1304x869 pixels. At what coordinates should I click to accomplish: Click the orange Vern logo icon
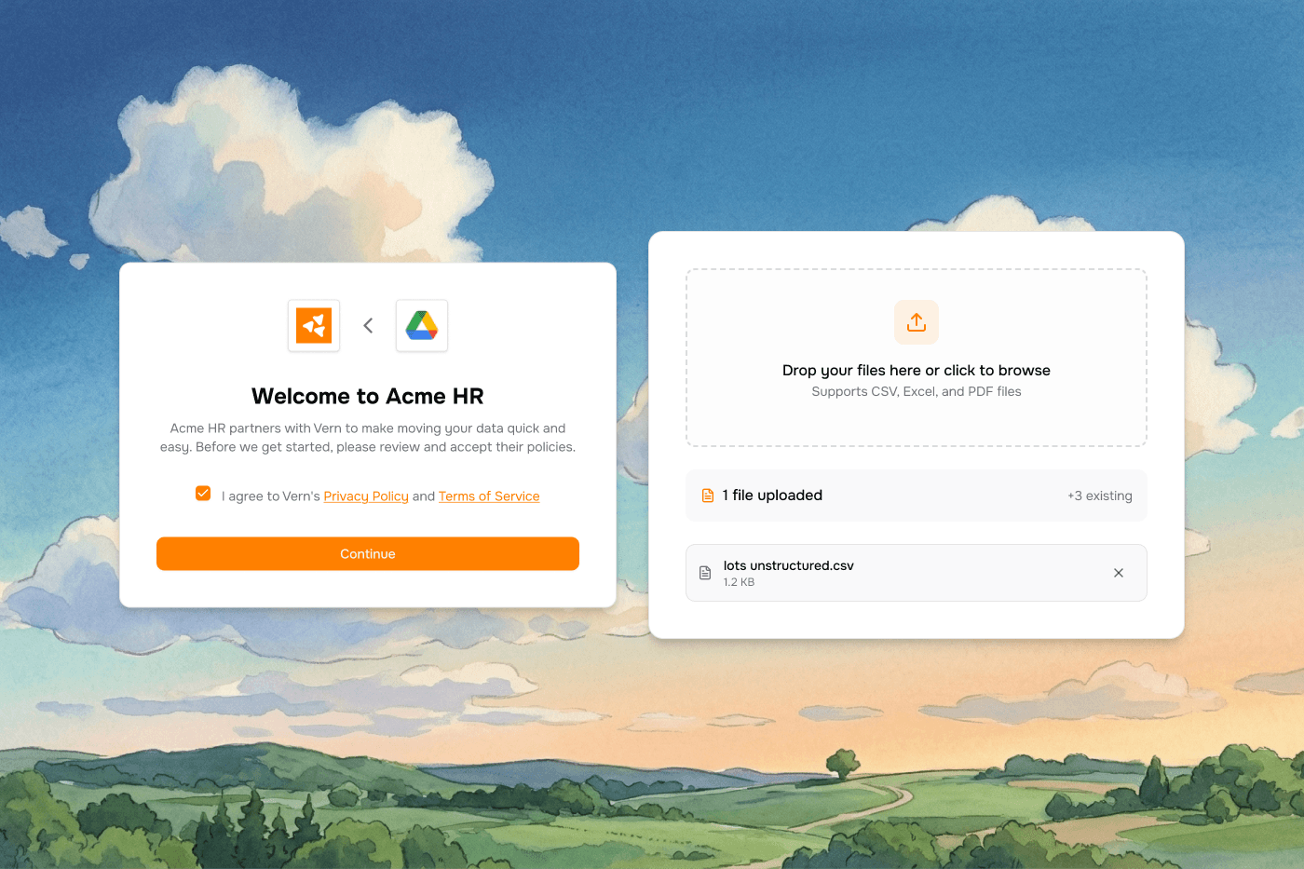click(x=314, y=325)
